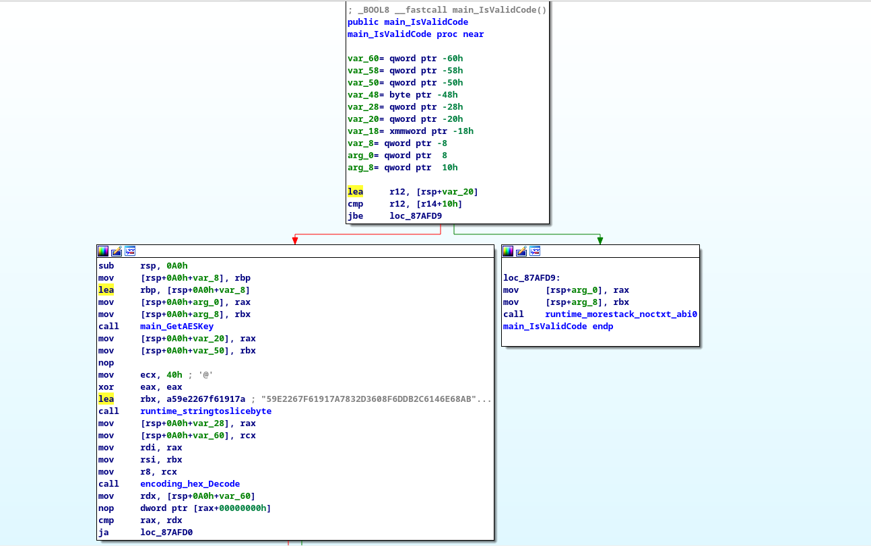Select the main_GetAESKey call target
Screen dimensions: 871x546
tap(178, 326)
